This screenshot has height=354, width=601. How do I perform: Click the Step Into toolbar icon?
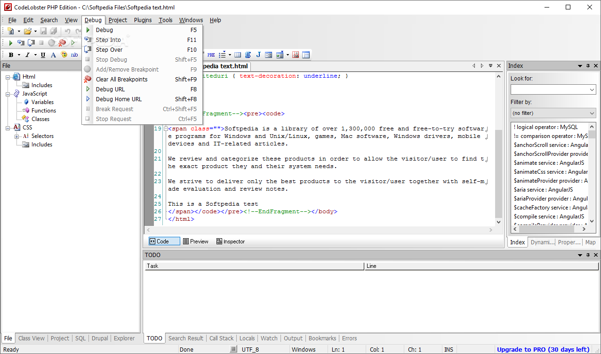(21, 43)
